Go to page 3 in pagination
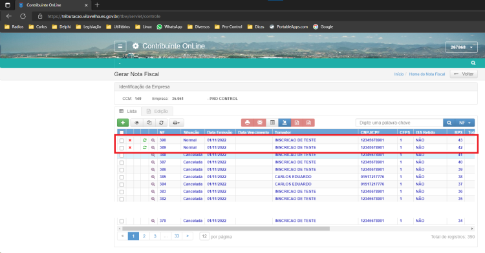This screenshot has width=485, height=253. click(x=155, y=236)
